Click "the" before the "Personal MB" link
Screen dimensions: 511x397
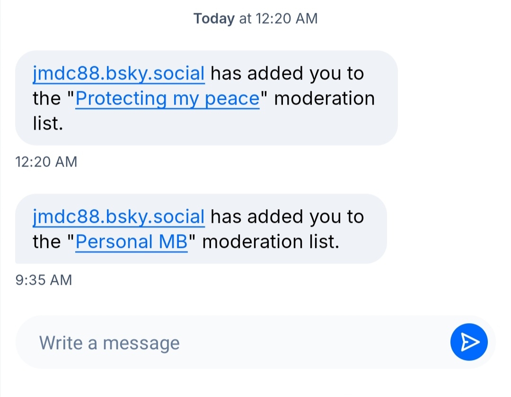47,242
